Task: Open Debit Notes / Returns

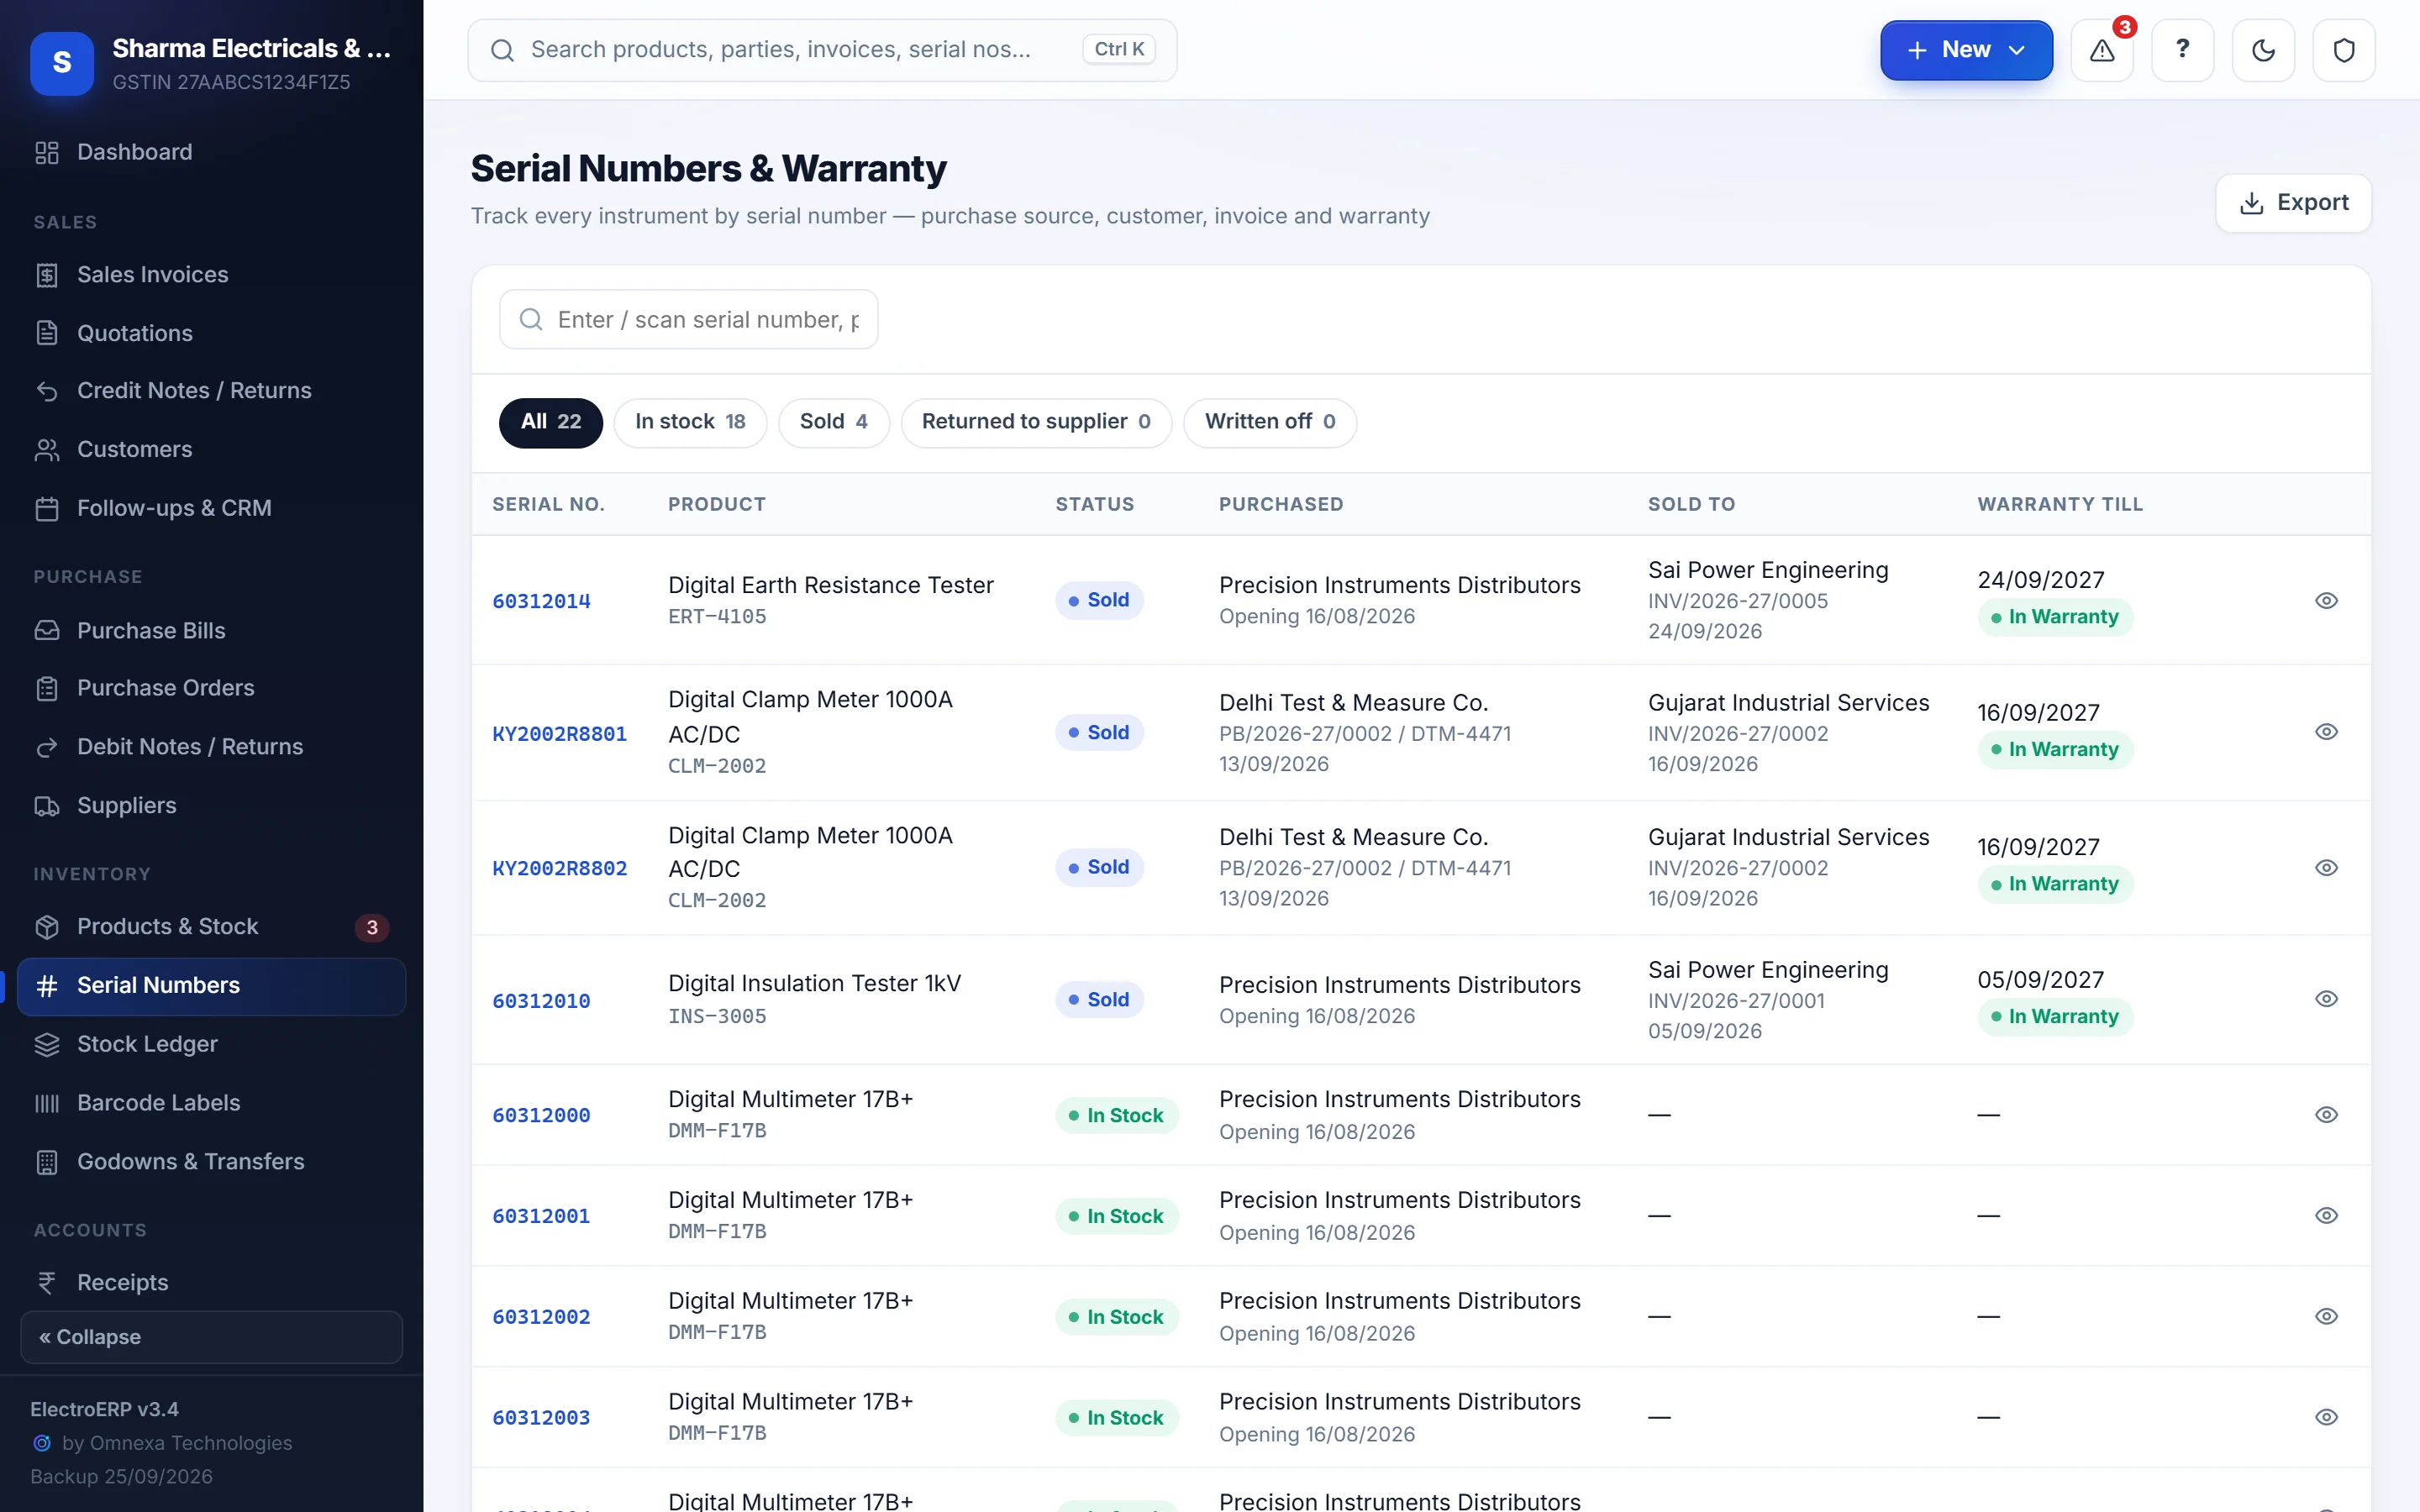Action: point(211,746)
